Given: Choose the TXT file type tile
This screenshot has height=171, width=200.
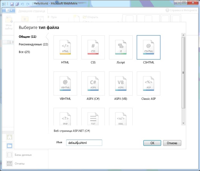Looking at the screenshot, I should click(x=93, y=117).
